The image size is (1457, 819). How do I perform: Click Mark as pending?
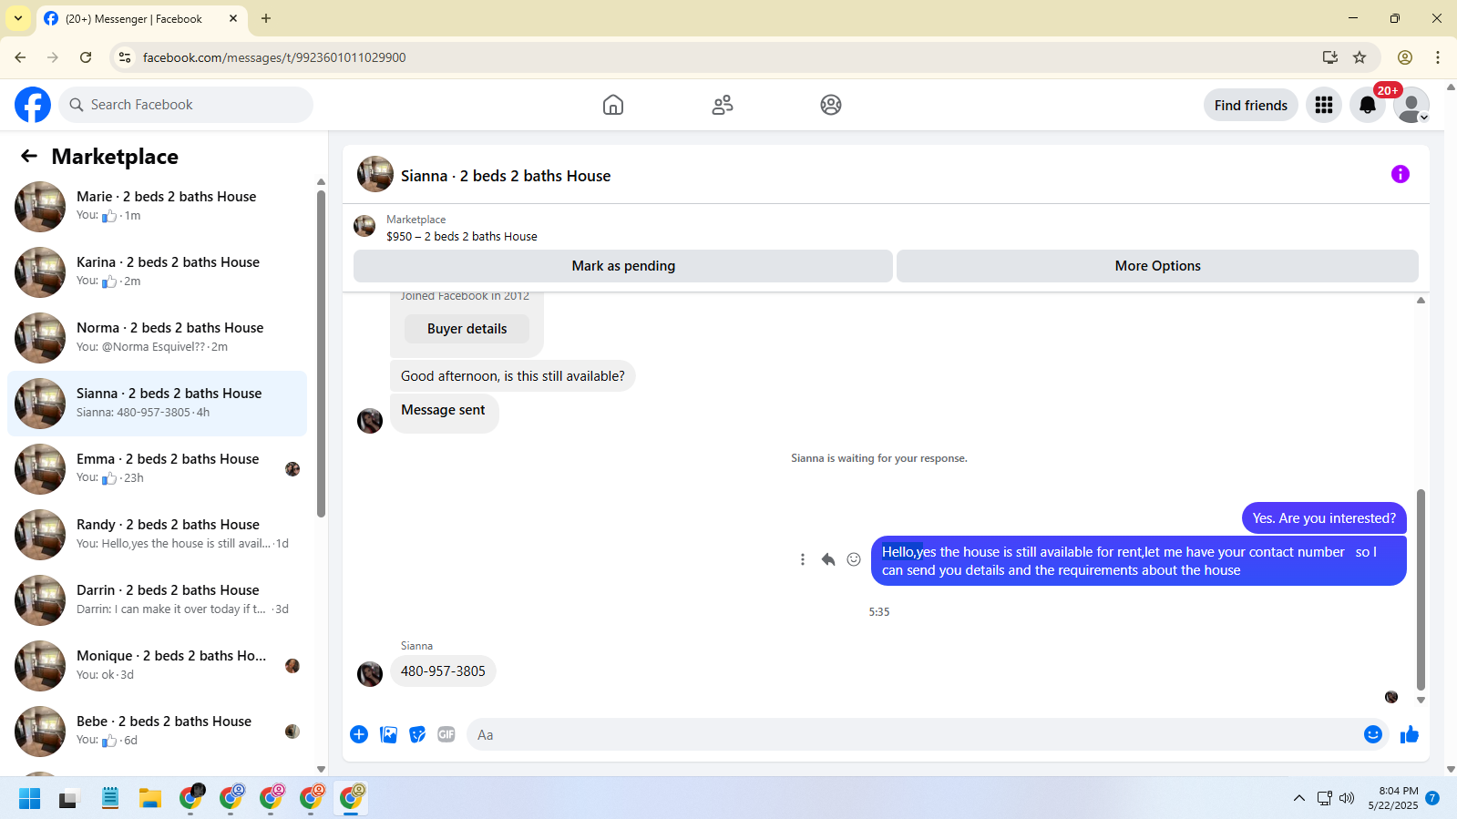pos(623,266)
